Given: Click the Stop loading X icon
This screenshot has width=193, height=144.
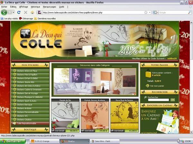Looking at the screenshot, I should click(25, 12).
